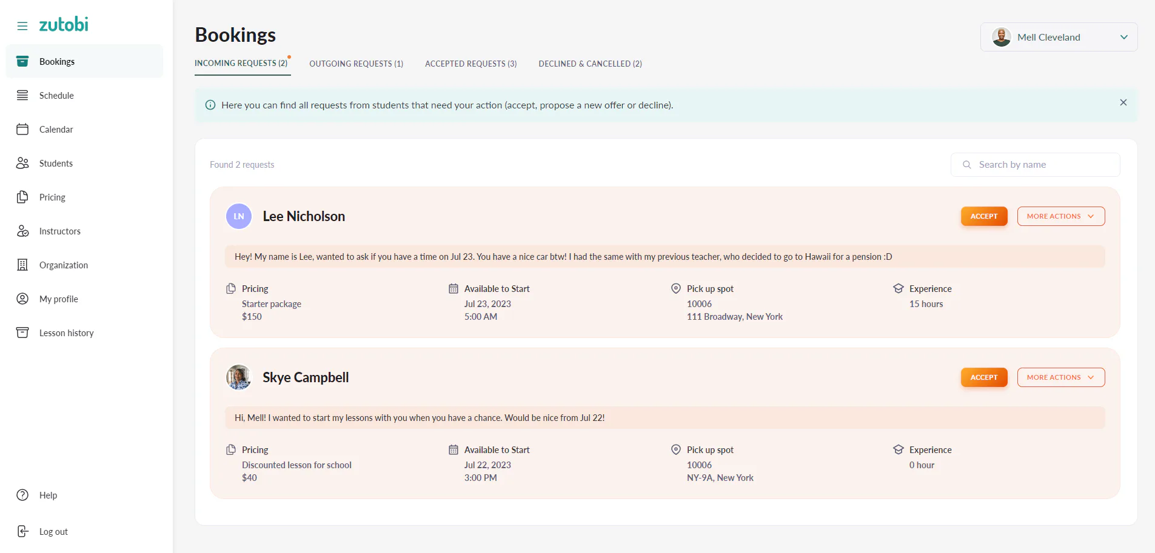Open the Lesson history archive icon

click(22, 333)
